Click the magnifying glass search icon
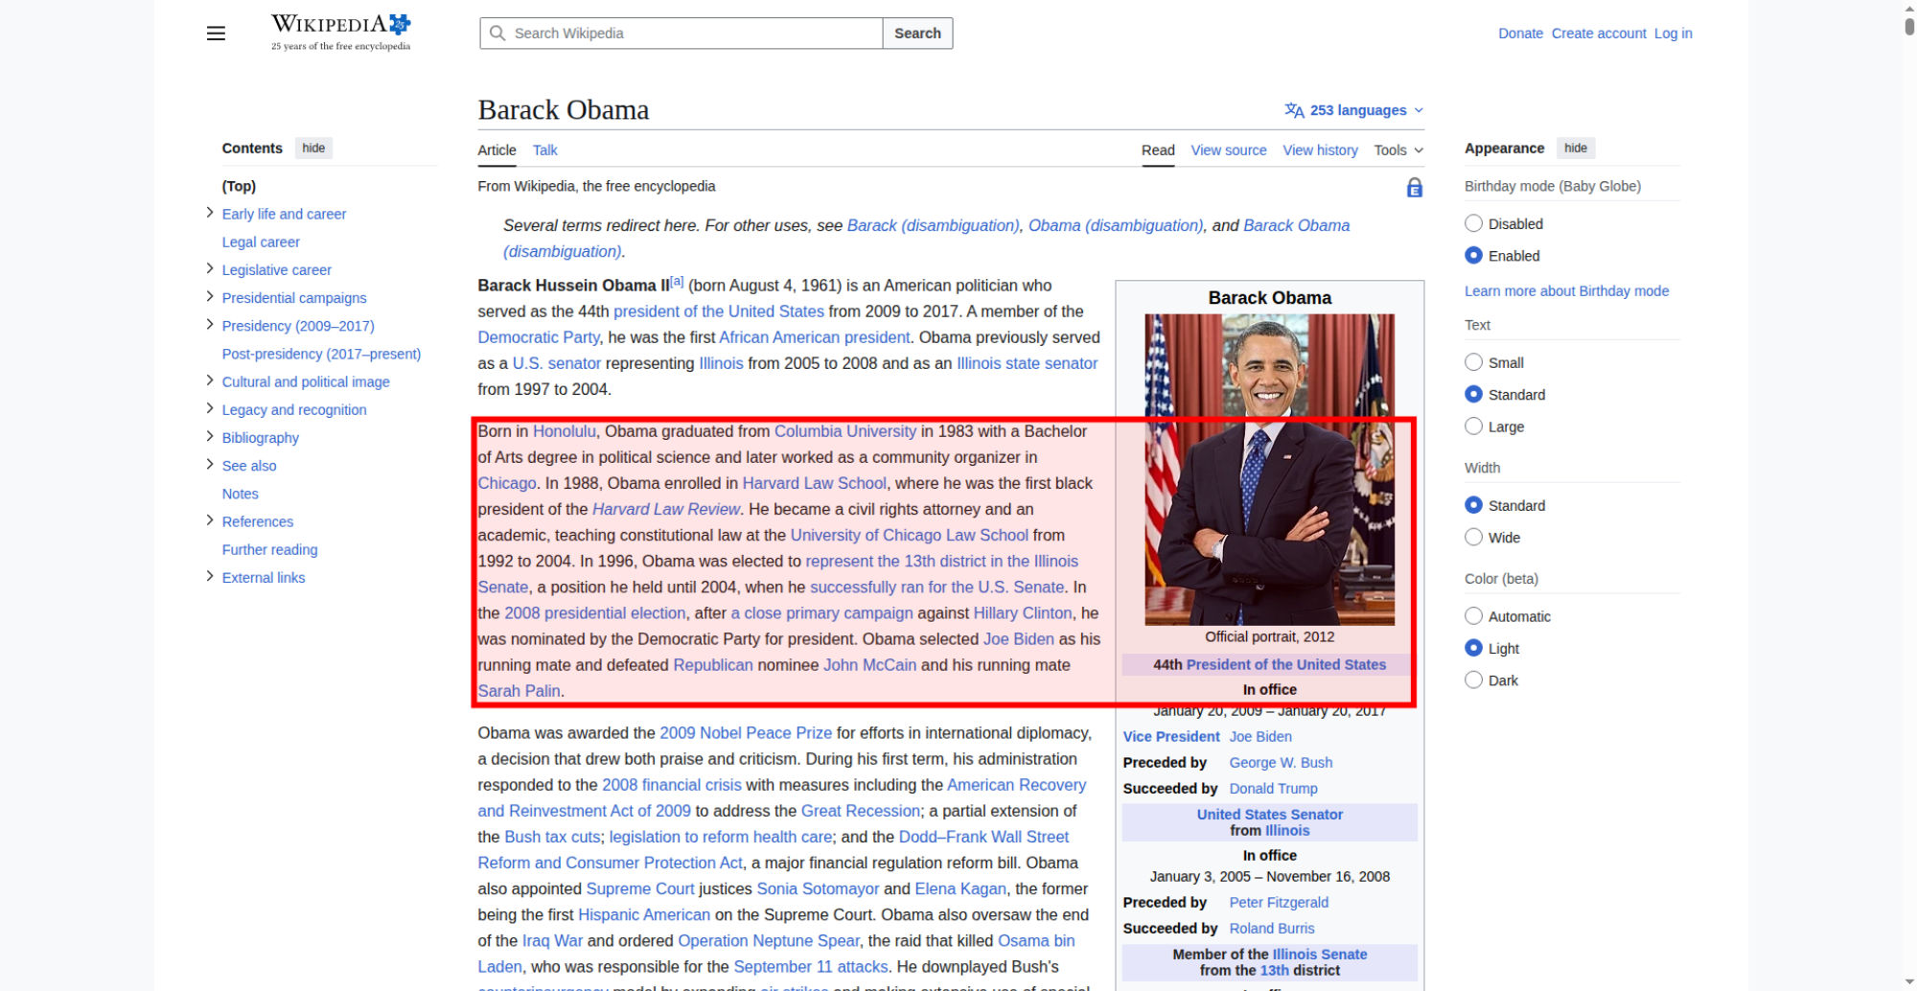This screenshot has height=991, width=1917. 497,34
